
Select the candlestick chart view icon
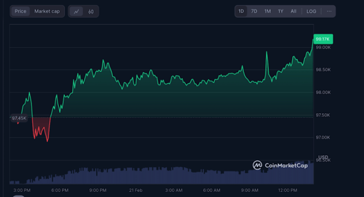click(x=91, y=11)
